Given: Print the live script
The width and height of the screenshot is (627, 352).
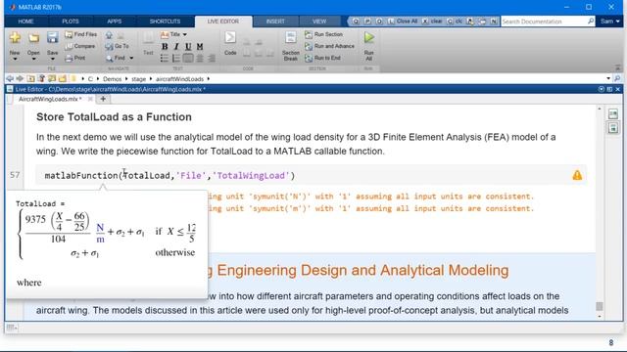Looking at the screenshot, I should click(75, 58).
